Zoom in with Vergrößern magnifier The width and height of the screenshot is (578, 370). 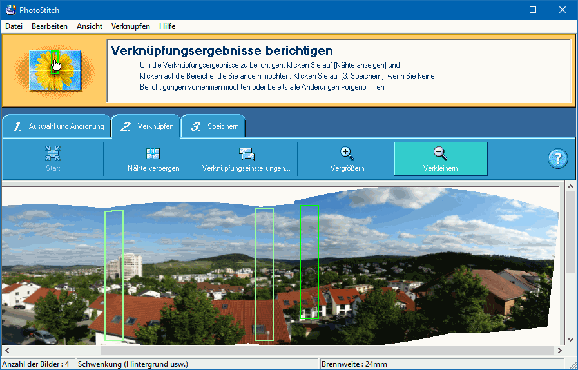click(x=347, y=153)
